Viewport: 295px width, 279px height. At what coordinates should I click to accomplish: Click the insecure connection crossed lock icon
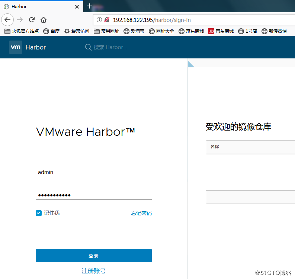tap(107, 20)
